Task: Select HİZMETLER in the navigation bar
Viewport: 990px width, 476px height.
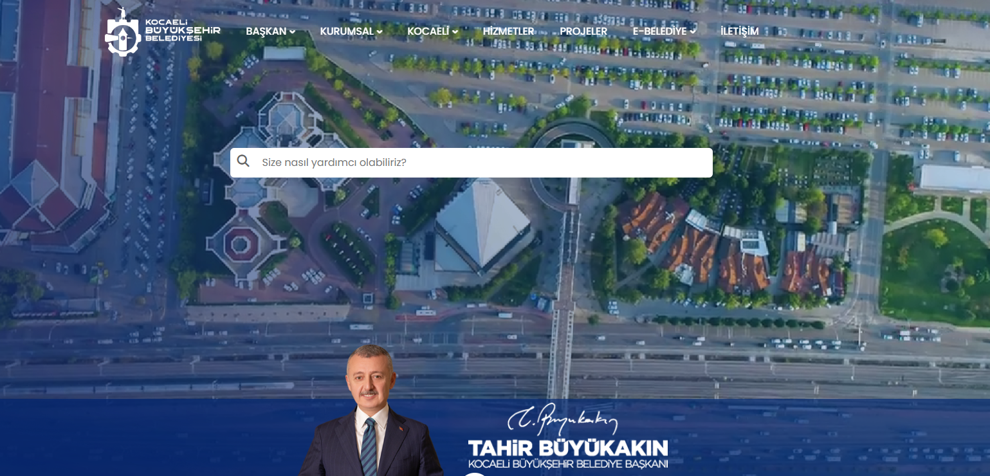Action: [x=508, y=30]
